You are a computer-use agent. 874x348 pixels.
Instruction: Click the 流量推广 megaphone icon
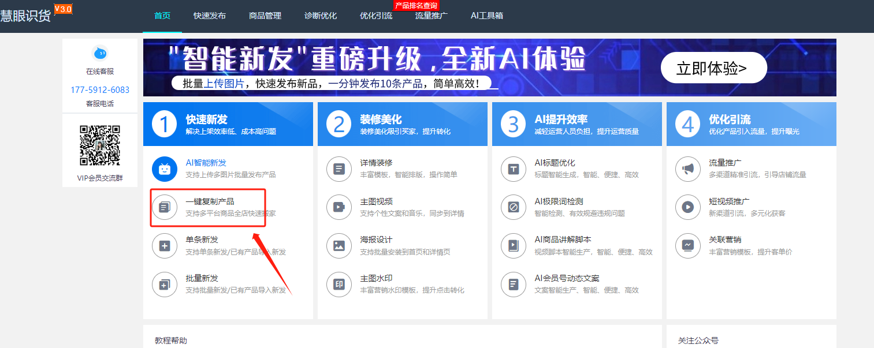click(688, 169)
